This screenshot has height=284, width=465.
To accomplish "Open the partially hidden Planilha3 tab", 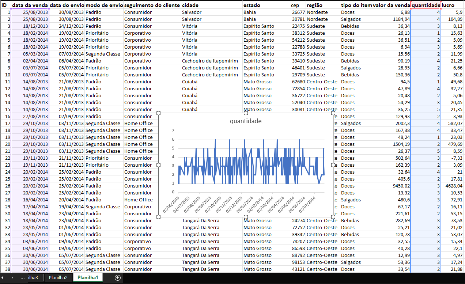I will coord(32,278).
